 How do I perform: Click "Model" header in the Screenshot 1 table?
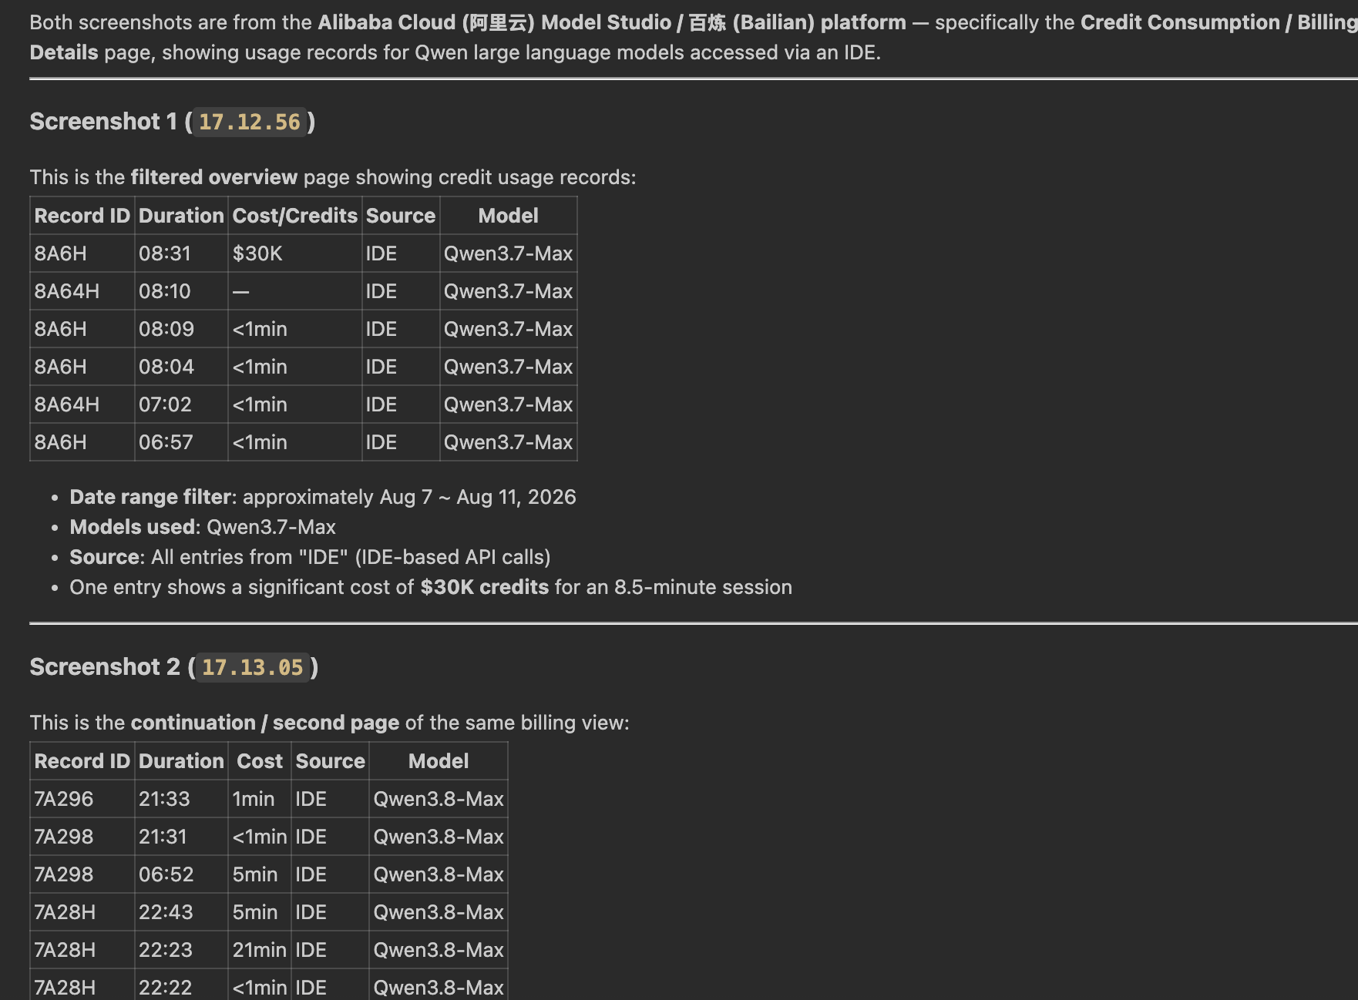508,216
